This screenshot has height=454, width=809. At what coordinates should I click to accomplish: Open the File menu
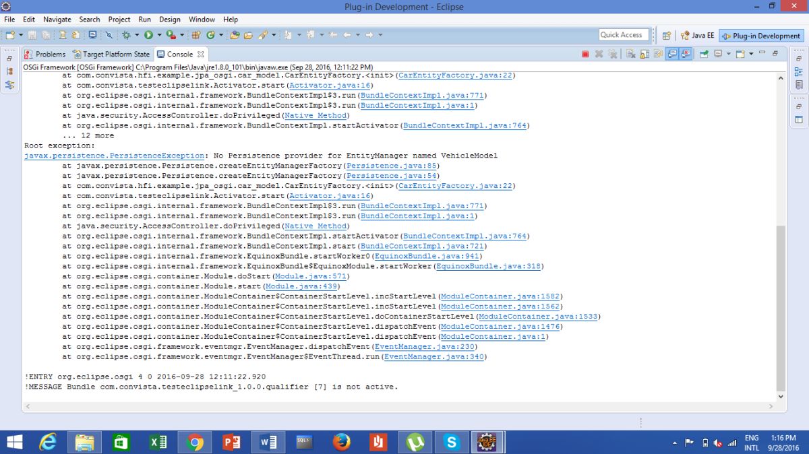(x=9, y=20)
